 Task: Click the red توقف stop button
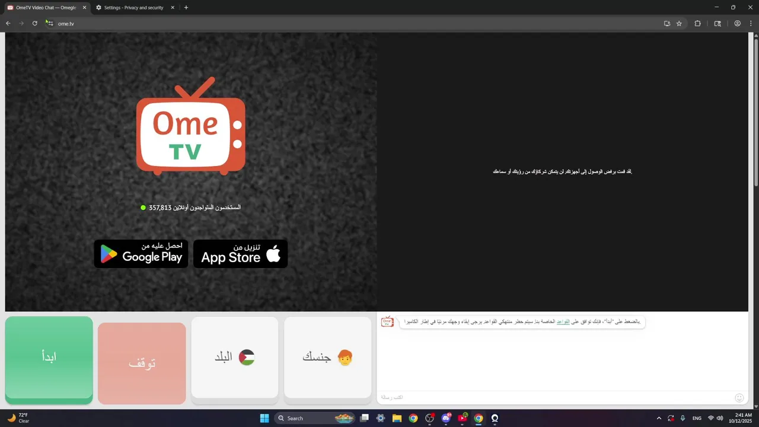pos(142,363)
